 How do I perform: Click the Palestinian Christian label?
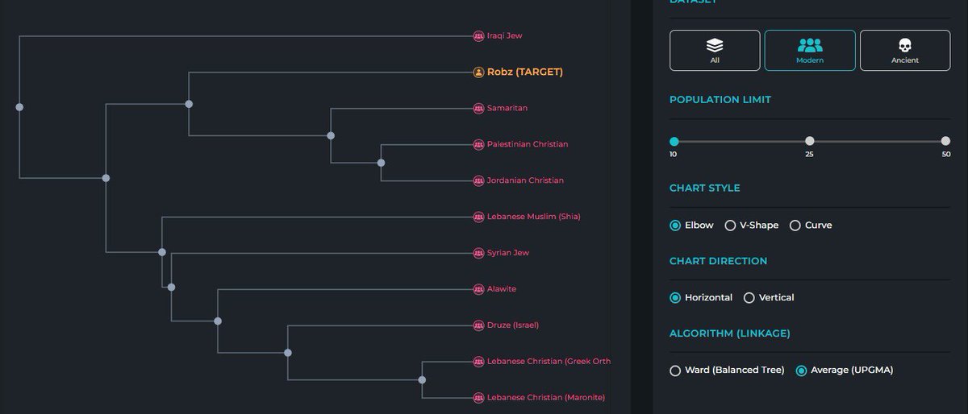coord(528,144)
